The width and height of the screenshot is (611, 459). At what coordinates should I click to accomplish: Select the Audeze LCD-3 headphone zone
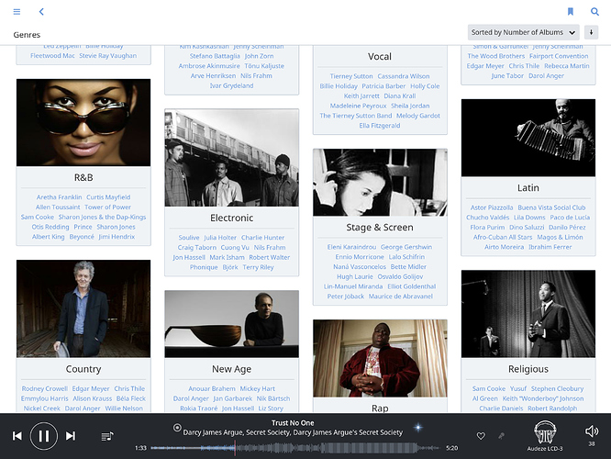[x=545, y=436]
